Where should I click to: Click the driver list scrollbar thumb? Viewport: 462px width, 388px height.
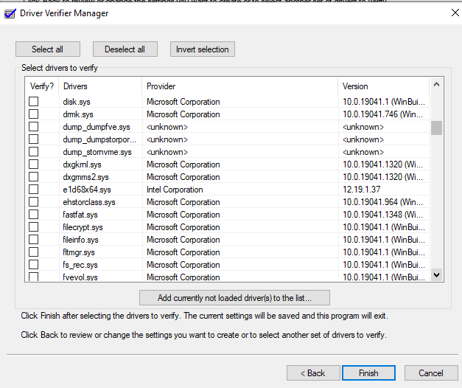tap(436, 128)
